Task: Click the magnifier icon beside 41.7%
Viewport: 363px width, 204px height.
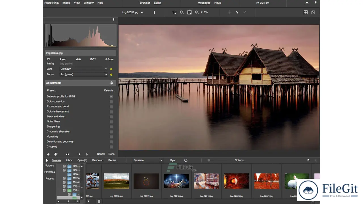Action: click(197, 12)
